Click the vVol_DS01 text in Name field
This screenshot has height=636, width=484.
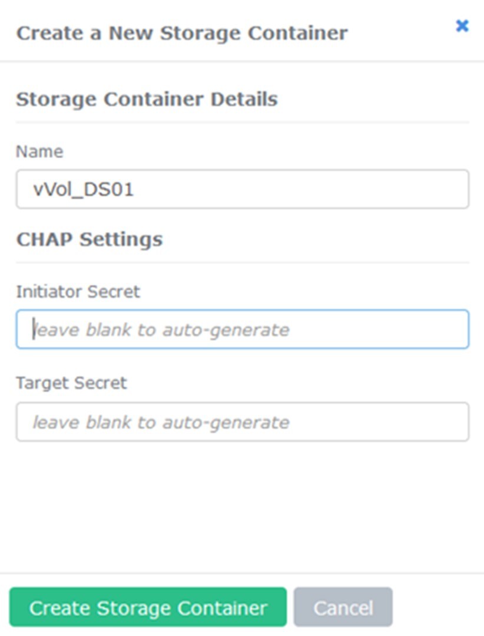tap(84, 190)
